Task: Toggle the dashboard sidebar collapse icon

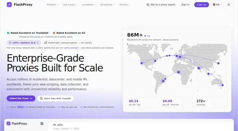Action: click(42, 124)
